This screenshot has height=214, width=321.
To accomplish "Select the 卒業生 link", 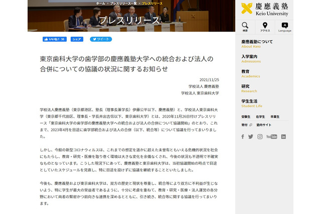I will (x=275, y=117).
